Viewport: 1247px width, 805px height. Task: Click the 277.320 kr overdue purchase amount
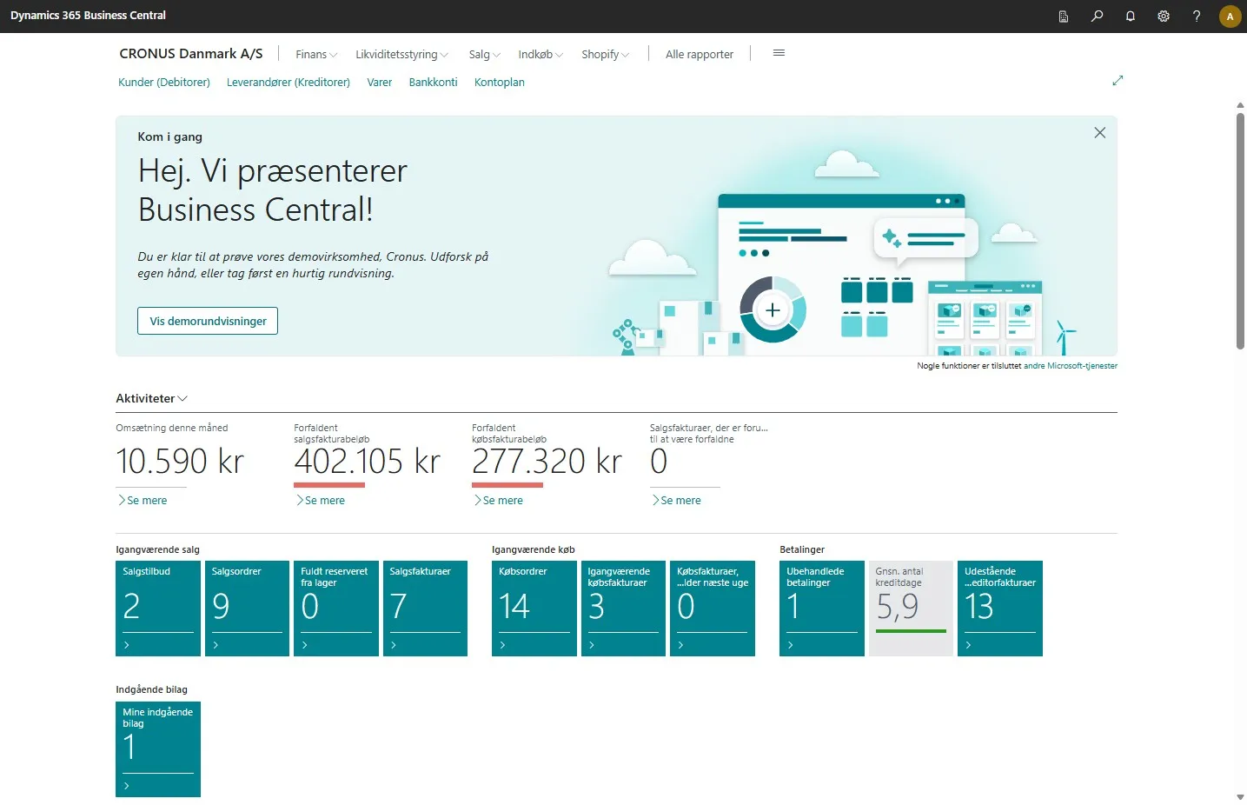click(x=547, y=462)
